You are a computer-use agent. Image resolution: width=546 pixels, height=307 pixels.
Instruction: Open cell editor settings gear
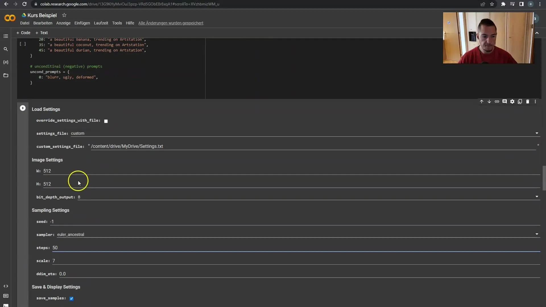tap(512, 101)
